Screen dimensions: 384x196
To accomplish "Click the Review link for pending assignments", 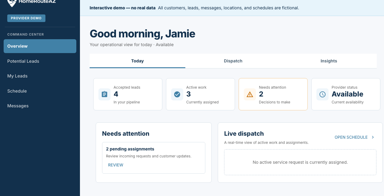I will pyautogui.click(x=116, y=165).
